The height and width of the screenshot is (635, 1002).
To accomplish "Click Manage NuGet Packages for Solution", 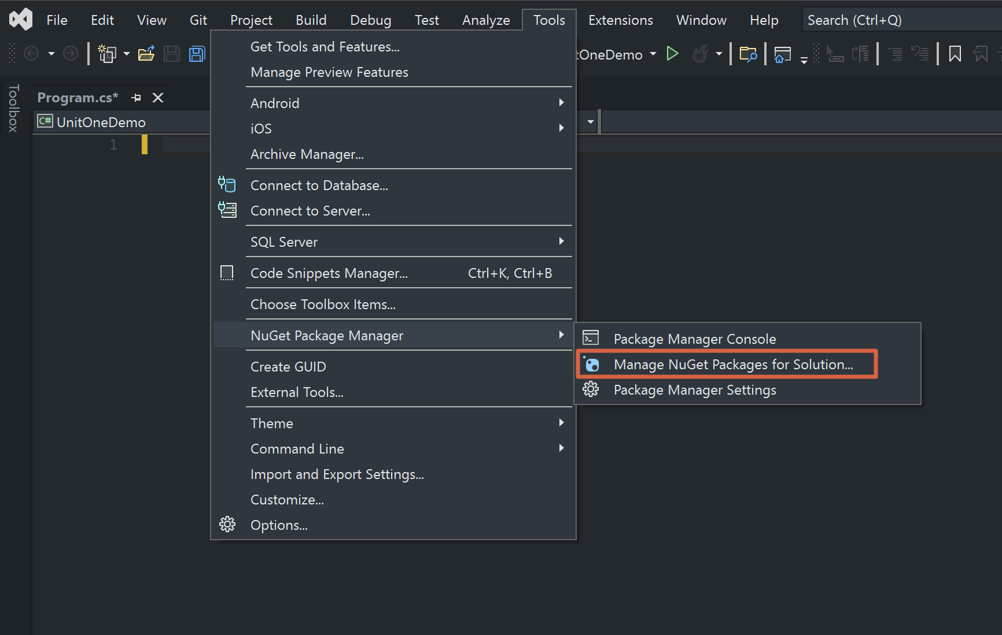I will 734,364.
